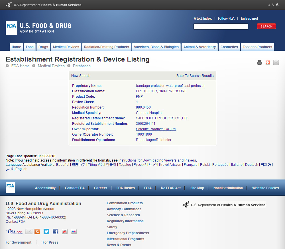Open the Home tab
285x249 pixels.
(16, 47)
